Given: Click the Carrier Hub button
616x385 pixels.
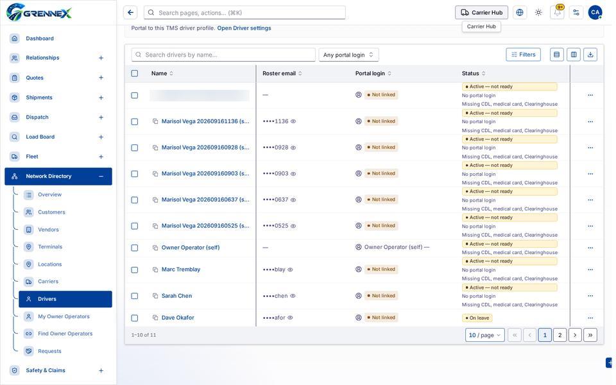Looking at the screenshot, I should click(x=481, y=13).
